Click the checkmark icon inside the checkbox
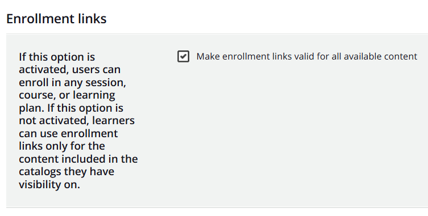 tap(184, 56)
